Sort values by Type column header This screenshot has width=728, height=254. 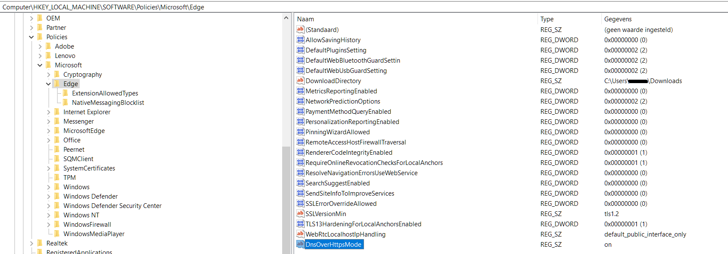[x=569, y=19]
